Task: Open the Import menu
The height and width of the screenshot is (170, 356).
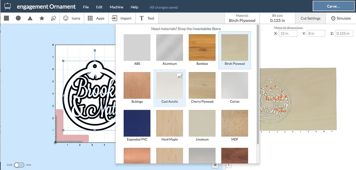Action: point(122,18)
